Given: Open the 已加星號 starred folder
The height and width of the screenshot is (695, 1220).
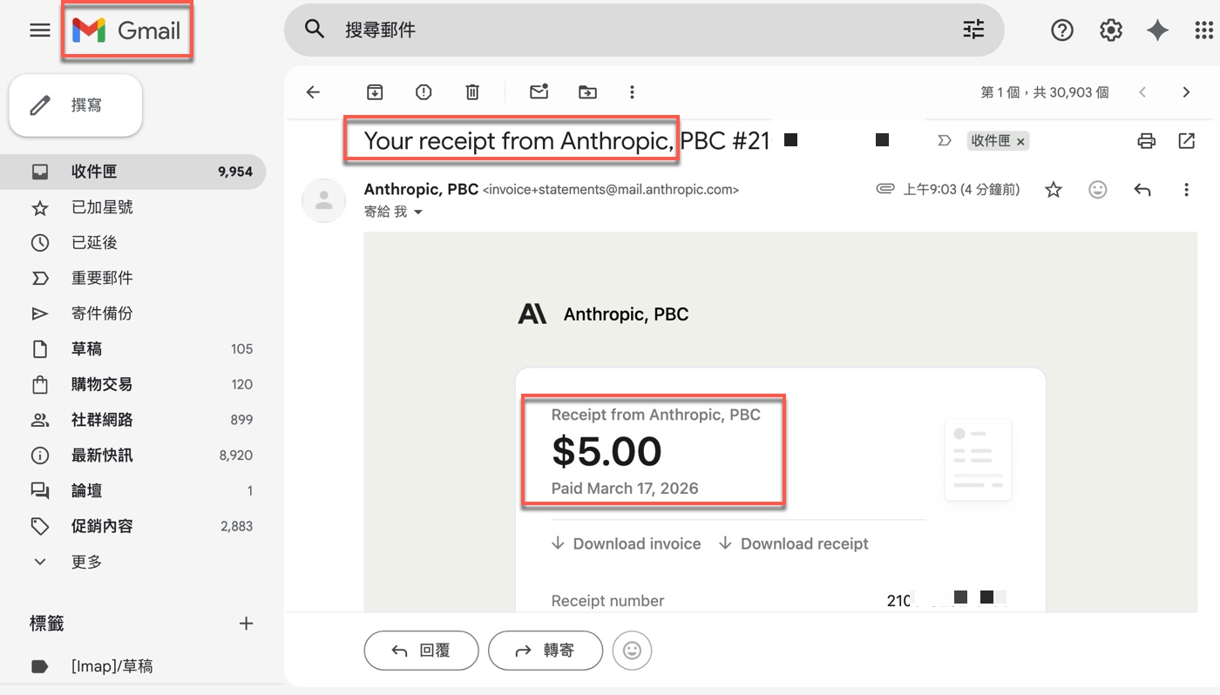Looking at the screenshot, I should point(132,207).
